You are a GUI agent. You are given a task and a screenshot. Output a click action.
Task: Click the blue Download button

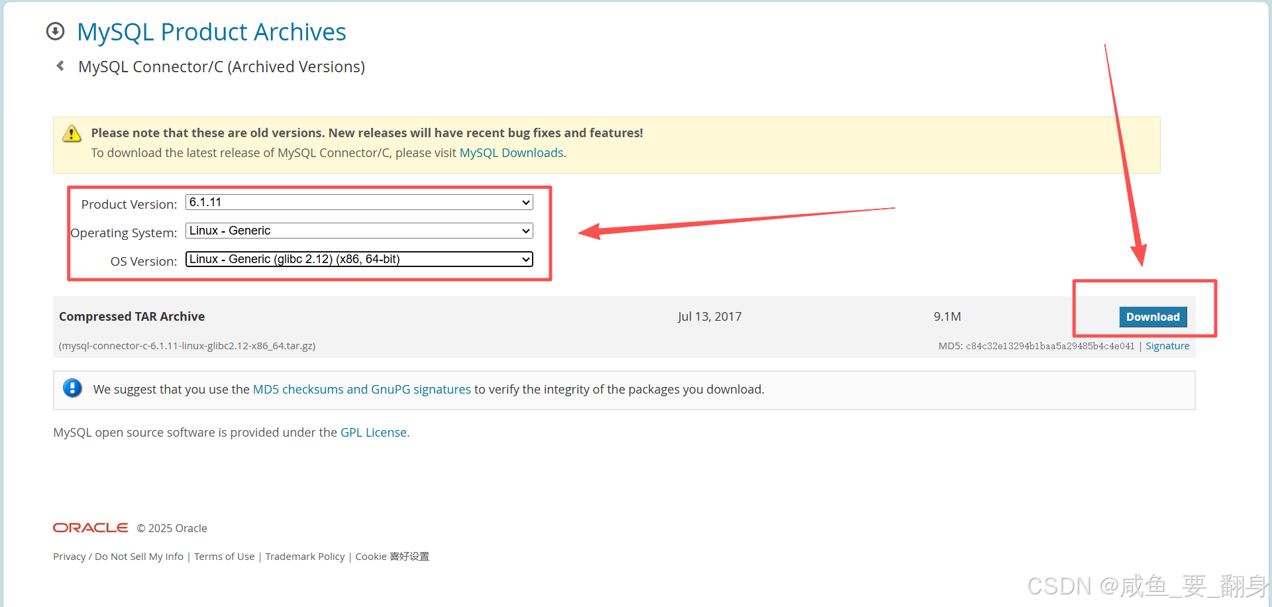(1153, 317)
